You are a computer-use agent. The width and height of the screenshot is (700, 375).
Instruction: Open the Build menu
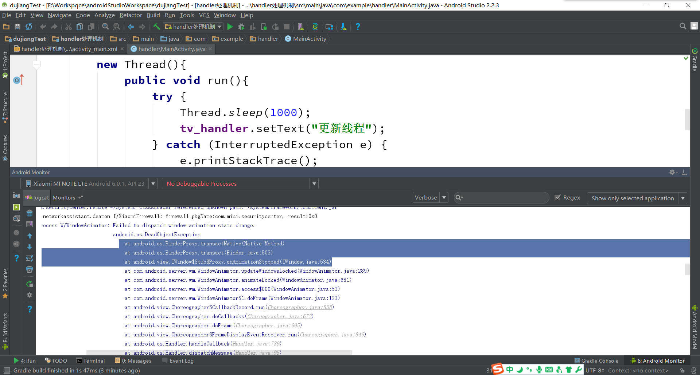tap(153, 15)
